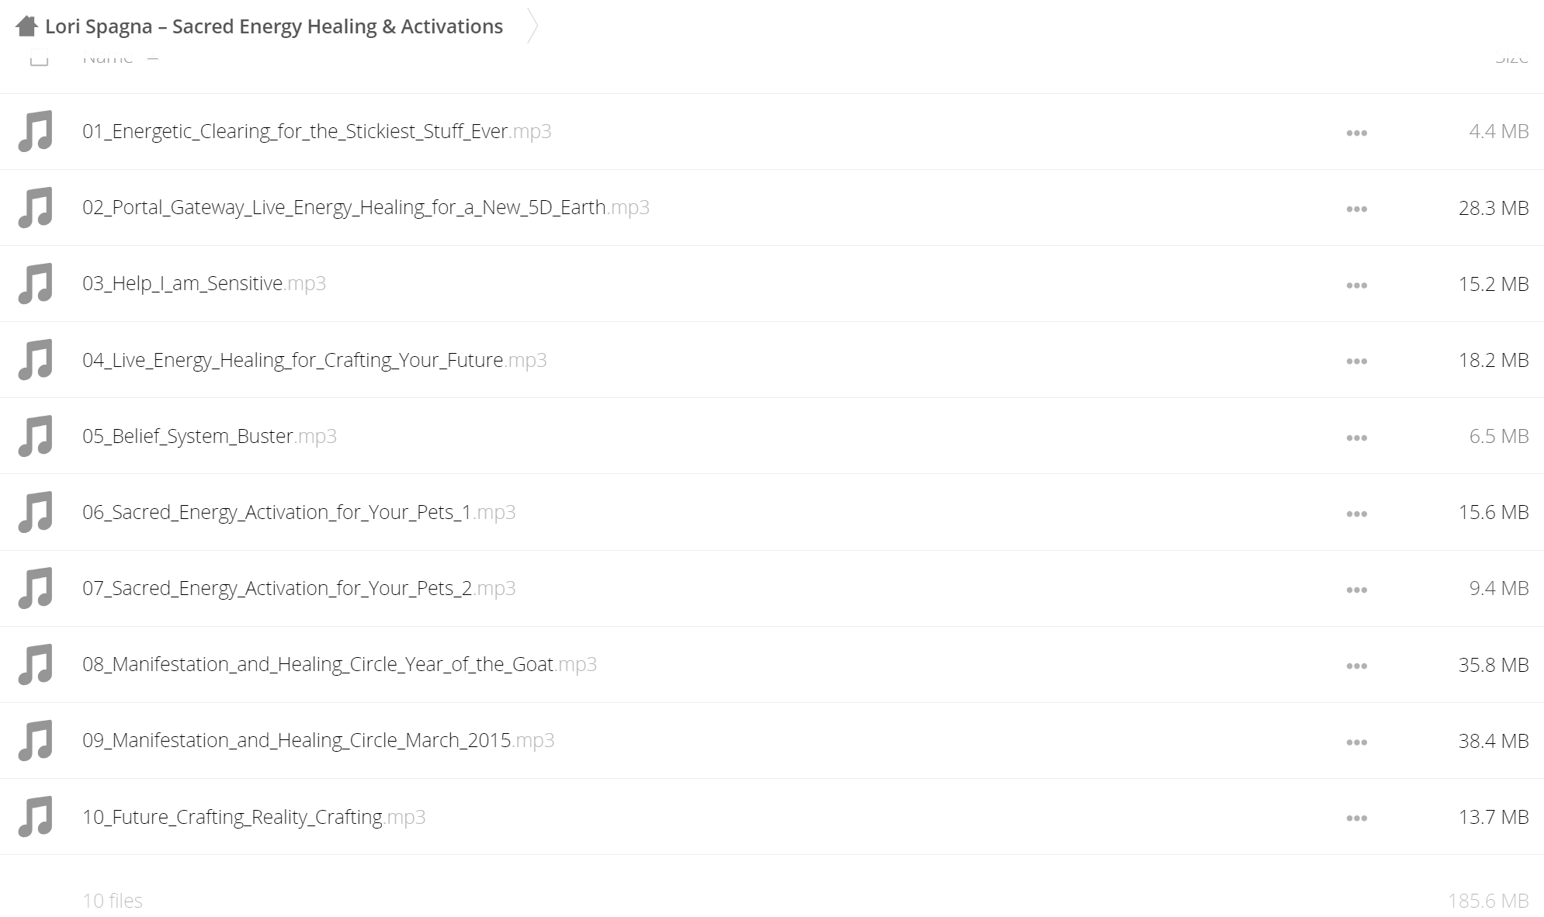Image resolution: width=1544 pixels, height=917 pixels.
Task: Click music note icon for 03_Help_I_am_Sensitive
Action: (x=36, y=283)
